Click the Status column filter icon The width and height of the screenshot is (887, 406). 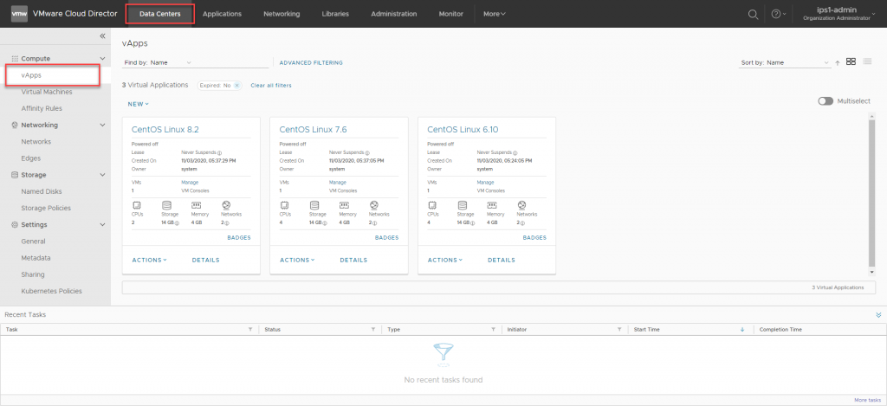point(372,330)
